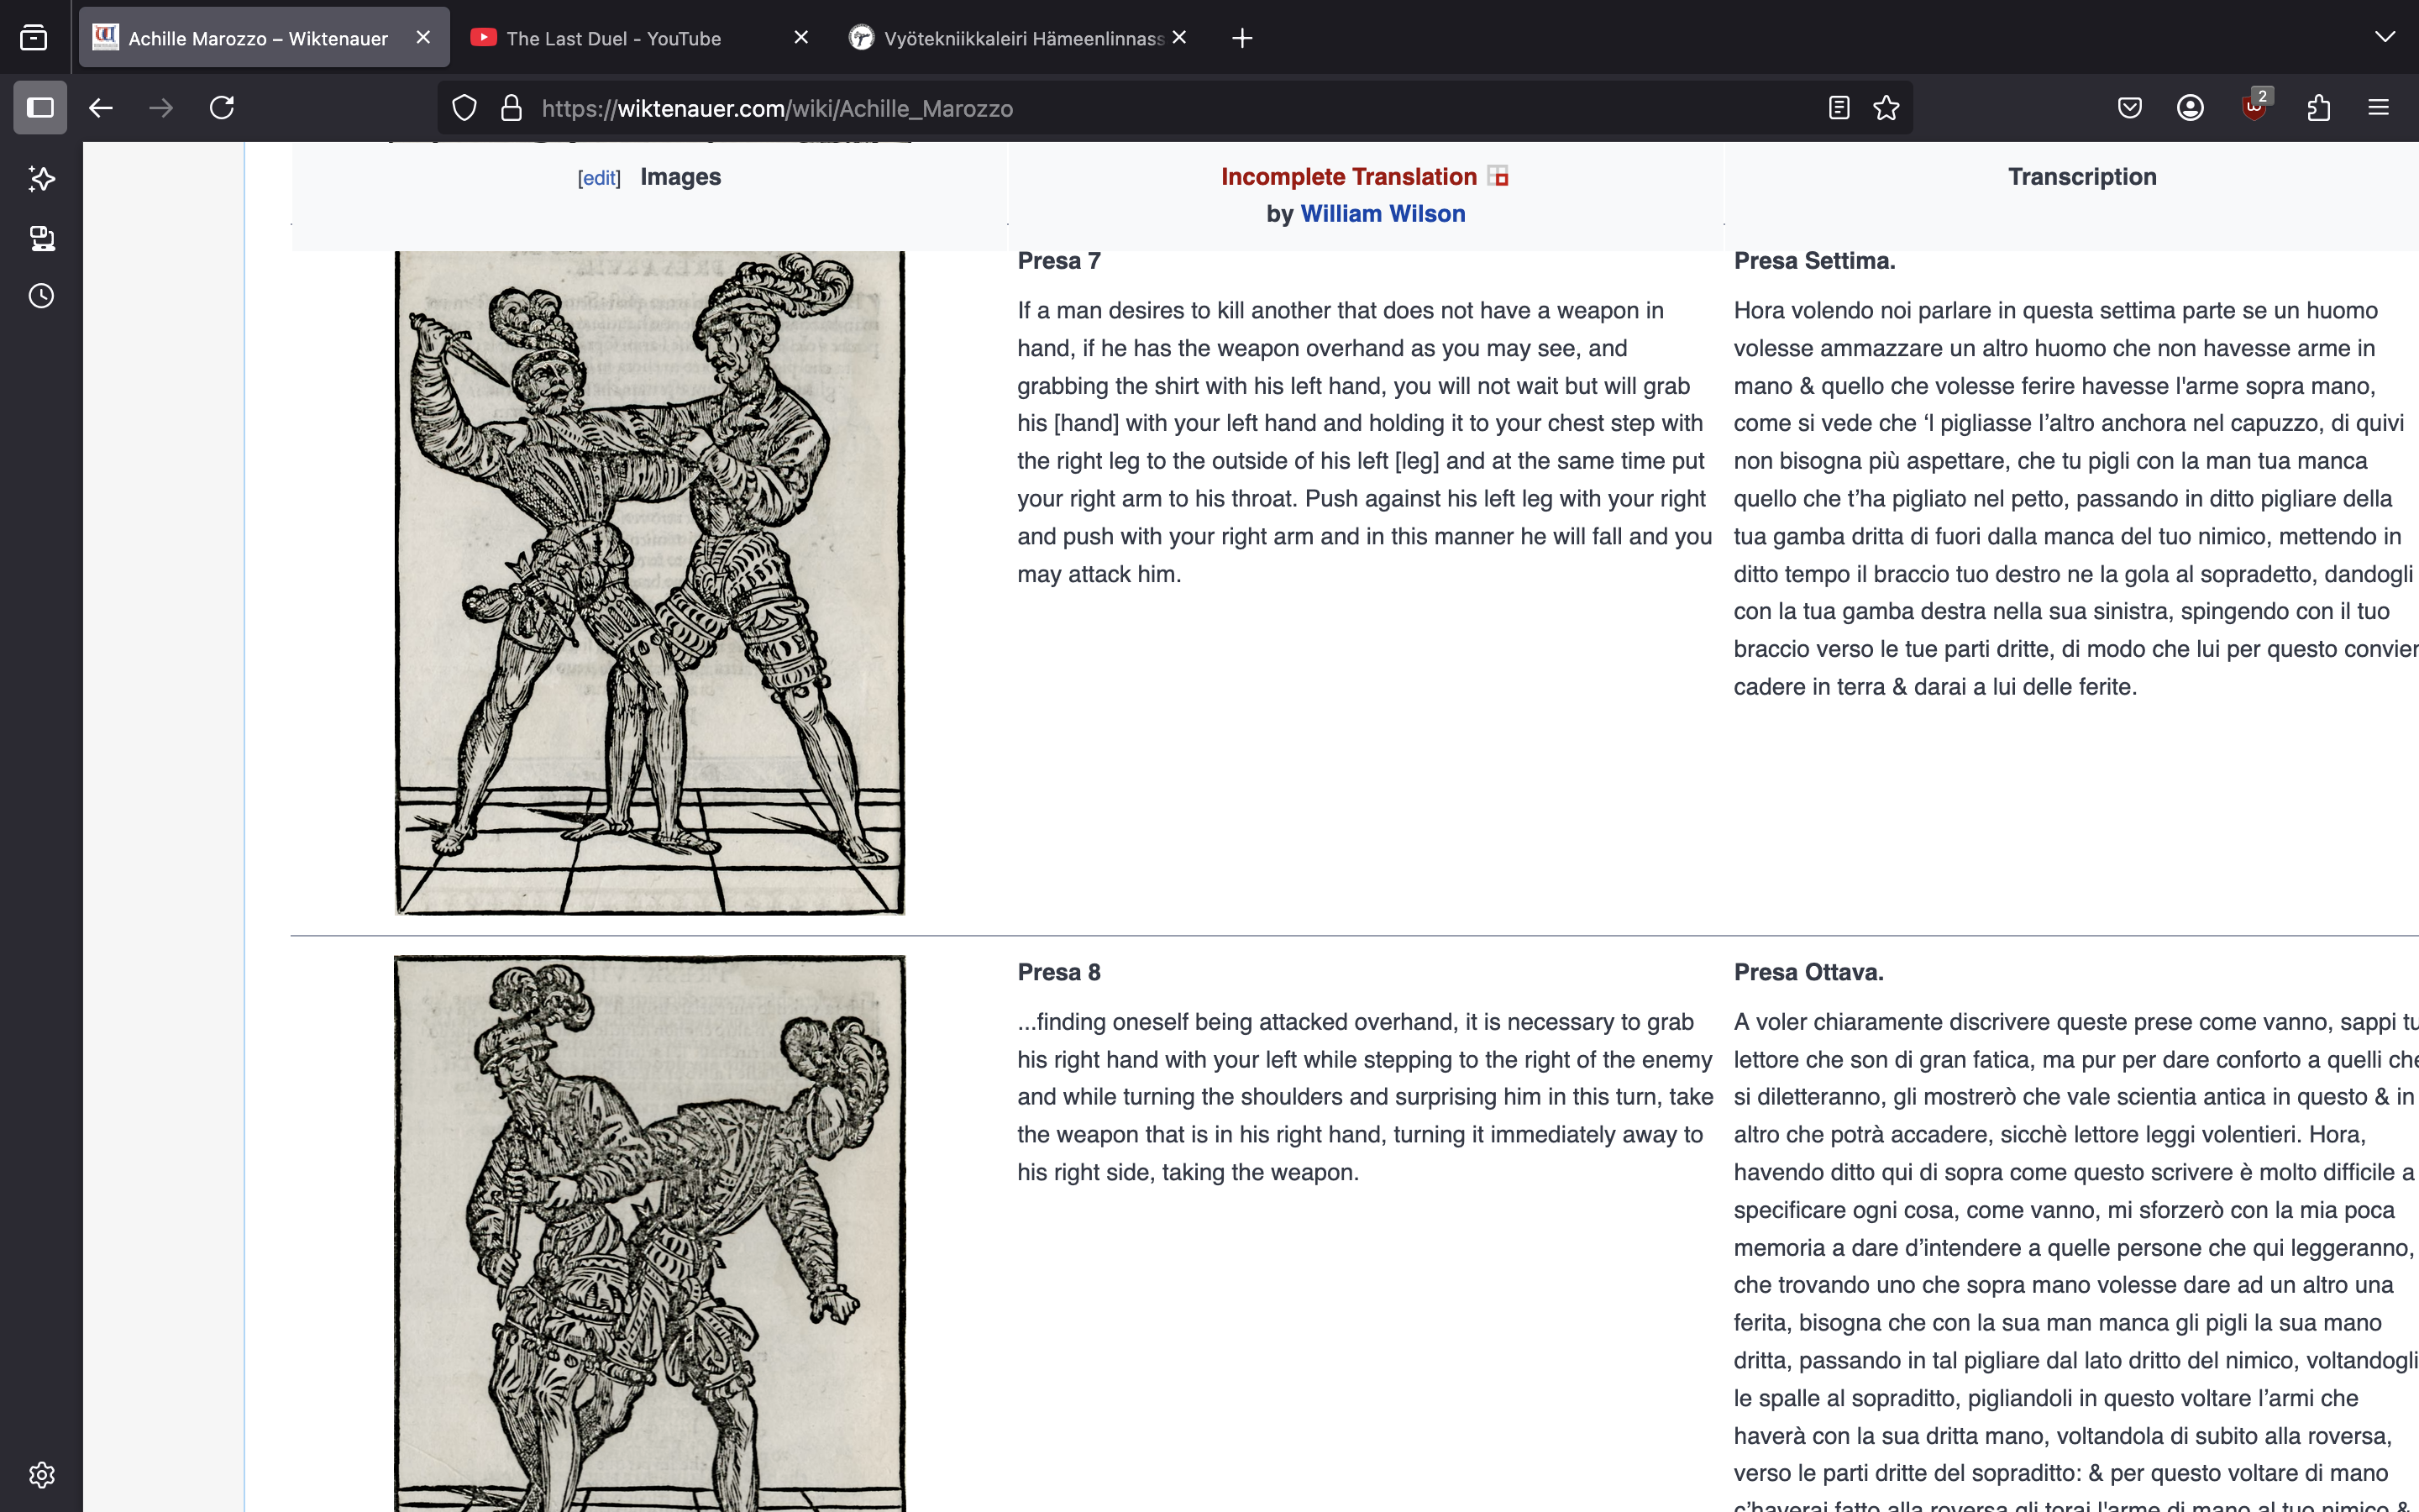Expand the list all tabs chevron
The height and width of the screenshot is (1512, 2419).
tap(2385, 37)
